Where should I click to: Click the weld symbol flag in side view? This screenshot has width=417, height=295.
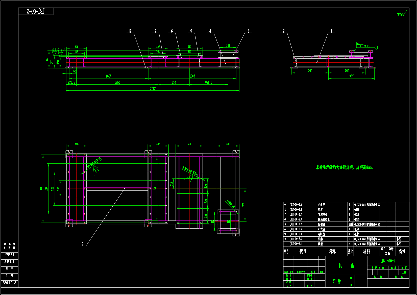click(x=358, y=44)
